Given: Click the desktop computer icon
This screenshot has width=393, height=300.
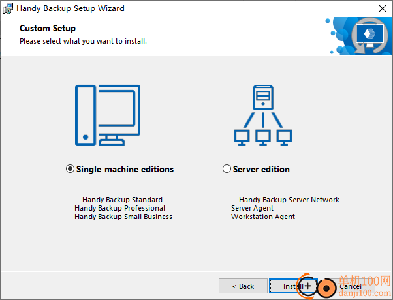Looking at the screenshot, I should [108, 115].
